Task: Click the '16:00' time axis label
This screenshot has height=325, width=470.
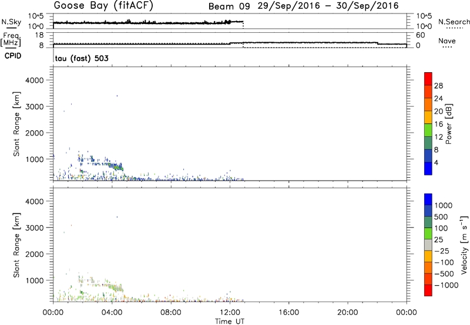Action: pyautogui.click(x=288, y=313)
